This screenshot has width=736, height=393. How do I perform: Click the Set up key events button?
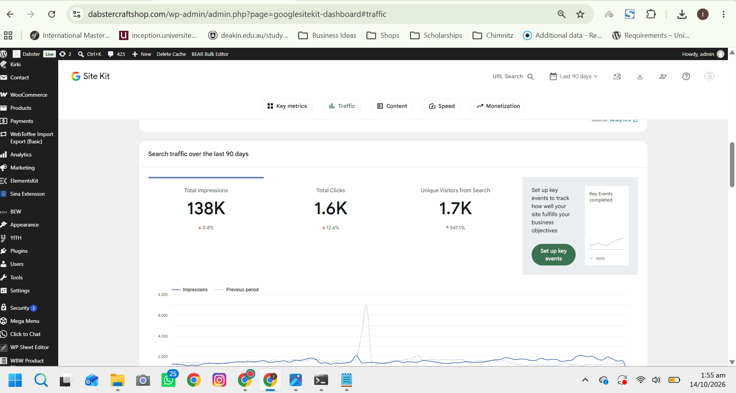click(553, 255)
